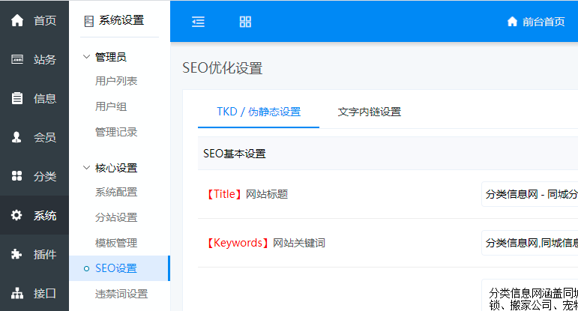Viewport: 578px width, 311px height.
Task: Toggle the sidebar collapse icon in the header
Action: tap(198, 22)
